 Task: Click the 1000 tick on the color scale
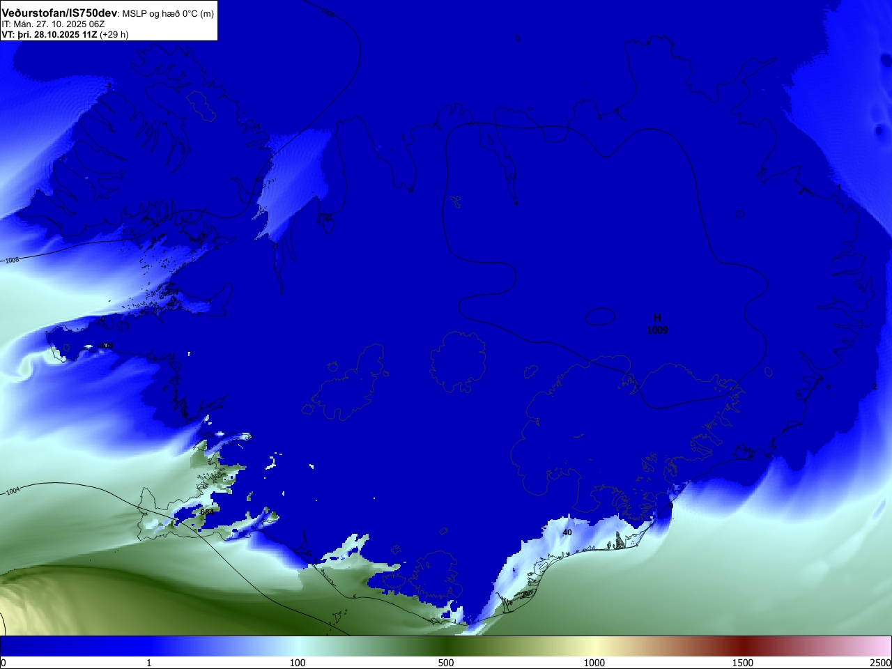tap(594, 663)
